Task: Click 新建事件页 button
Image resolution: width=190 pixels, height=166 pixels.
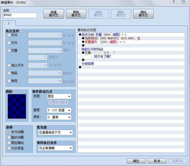Action: click(x=54, y=14)
